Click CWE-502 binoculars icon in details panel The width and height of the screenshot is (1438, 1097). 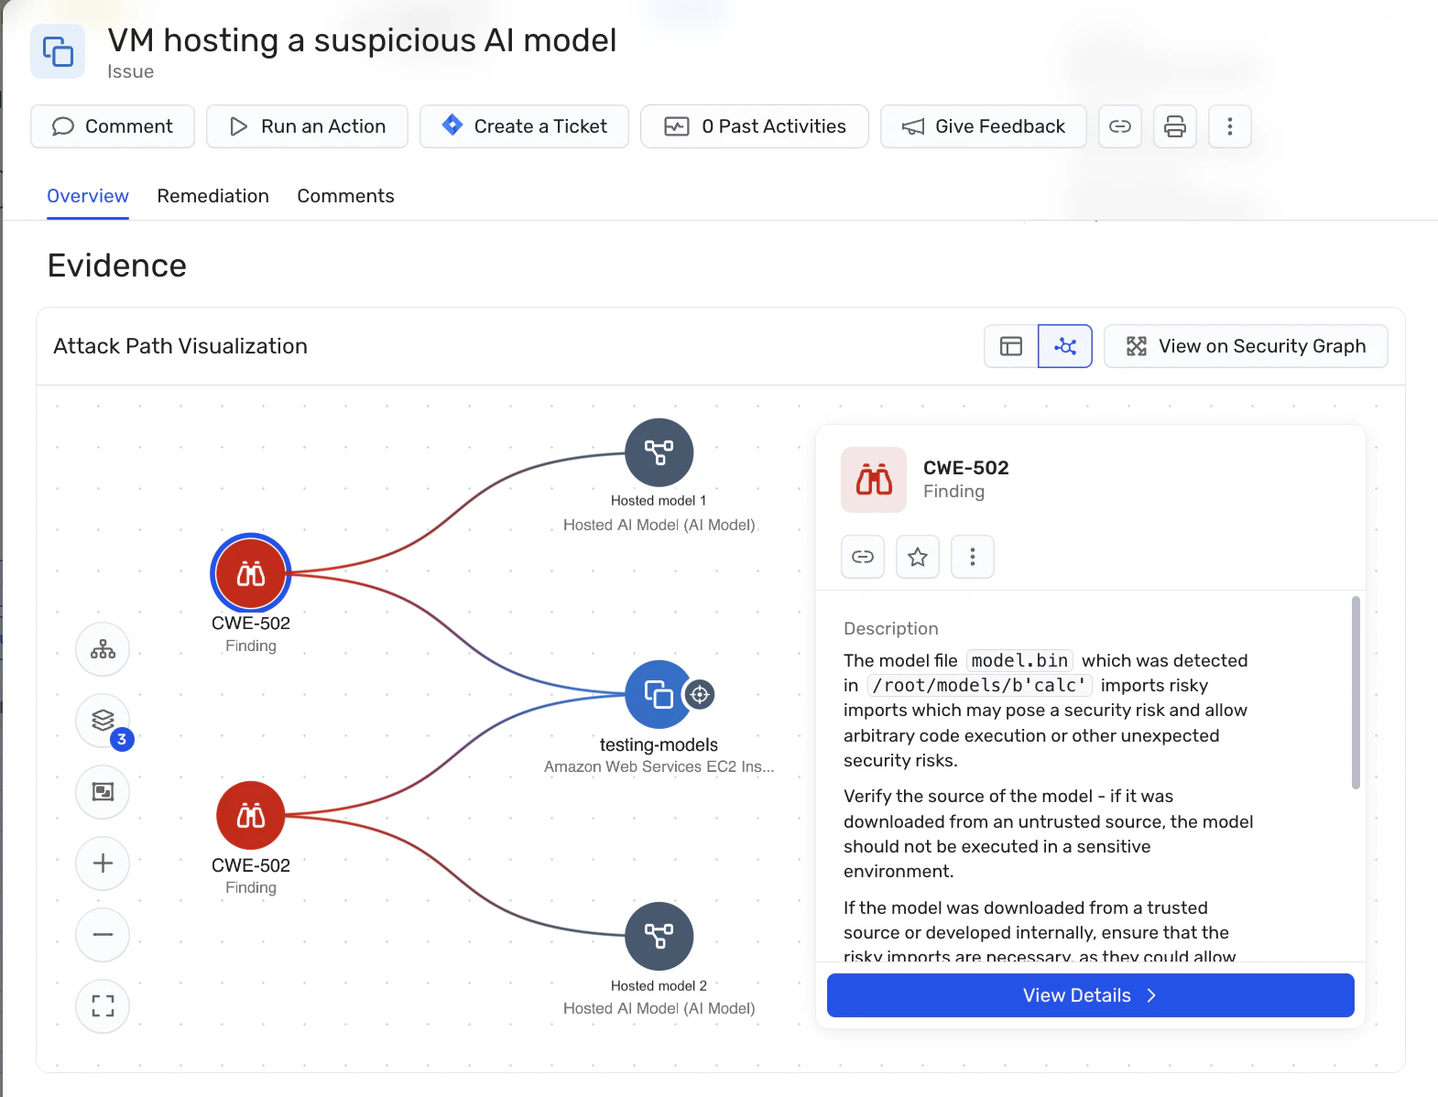pos(874,480)
